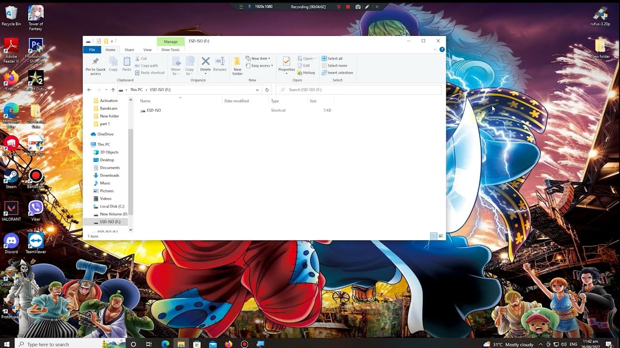Open the Windows Start menu
Viewport: 620px width, 348px height.
tap(7, 344)
